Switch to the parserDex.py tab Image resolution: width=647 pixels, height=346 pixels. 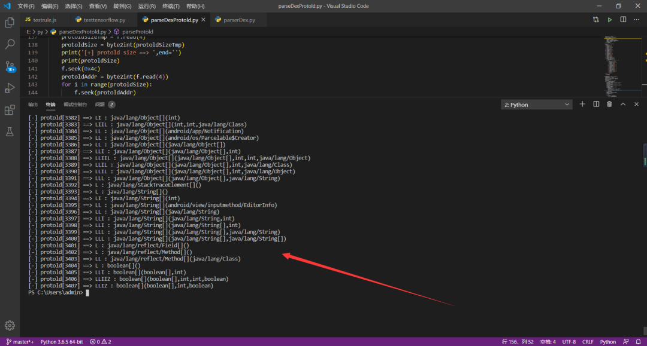(239, 20)
